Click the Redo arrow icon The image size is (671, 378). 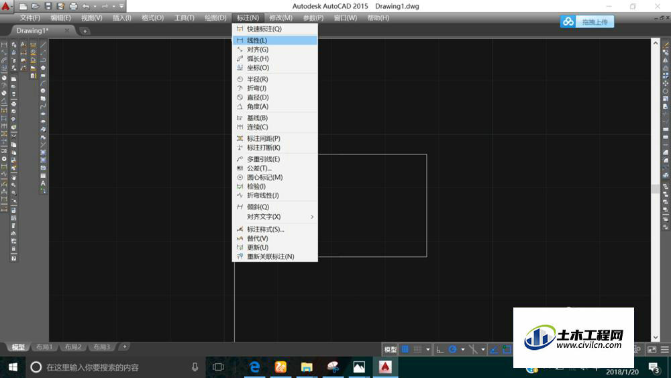(x=105, y=7)
